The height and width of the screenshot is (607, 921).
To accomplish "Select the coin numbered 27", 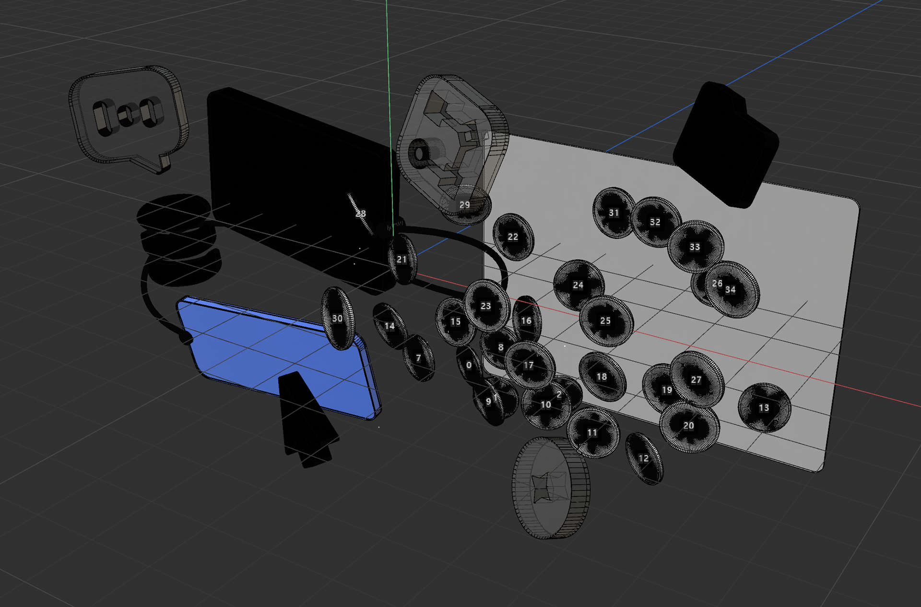I will [x=696, y=380].
